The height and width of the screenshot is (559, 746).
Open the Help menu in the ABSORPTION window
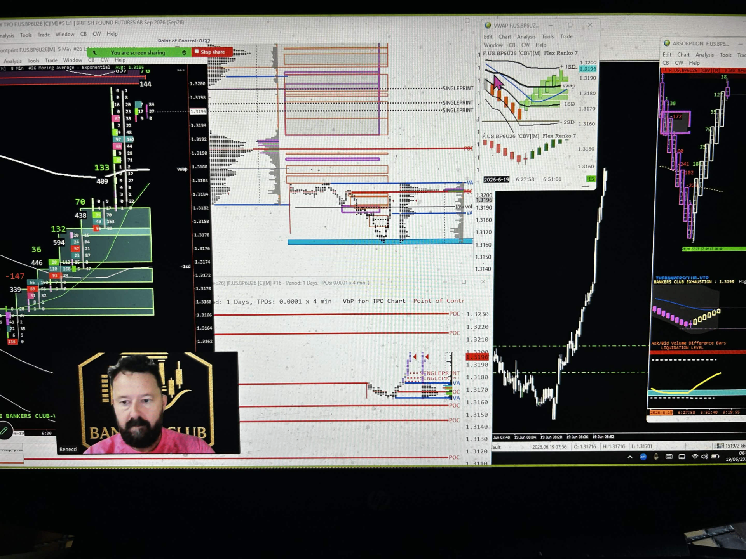694,63
